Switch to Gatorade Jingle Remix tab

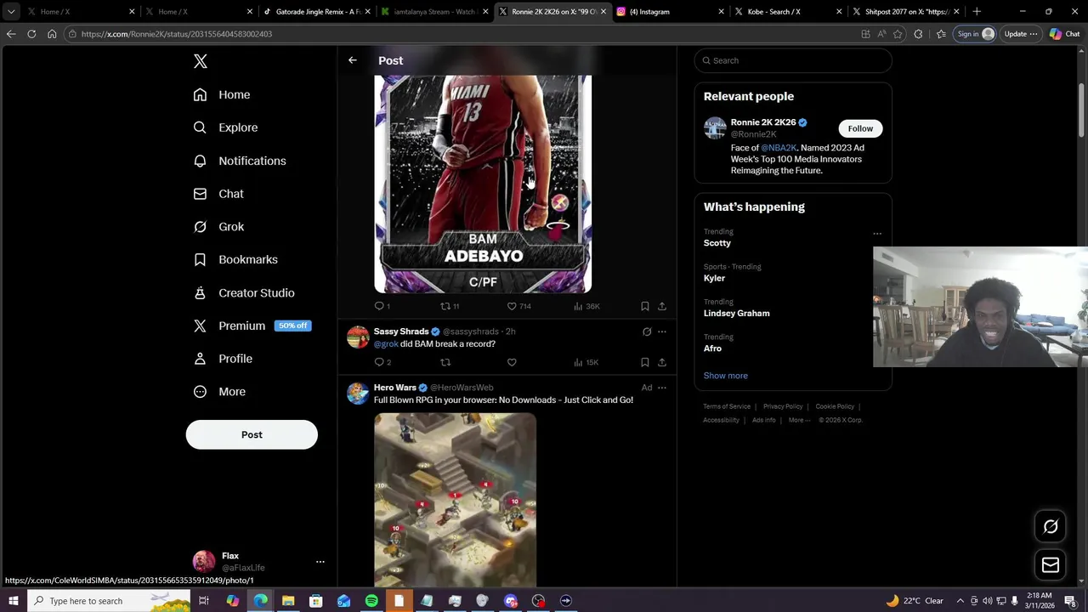pyautogui.click(x=316, y=12)
